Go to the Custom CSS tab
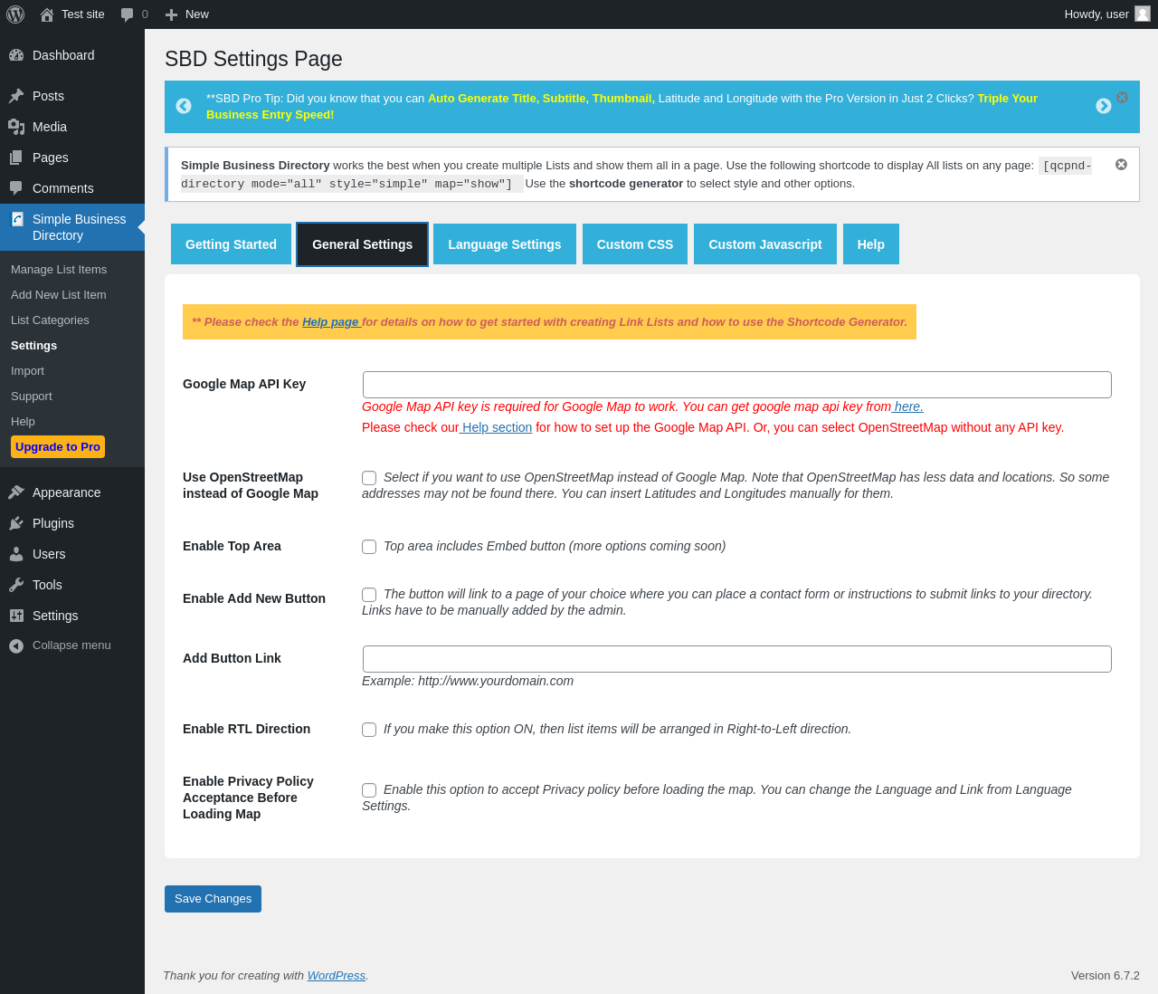 pyautogui.click(x=635, y=244)
